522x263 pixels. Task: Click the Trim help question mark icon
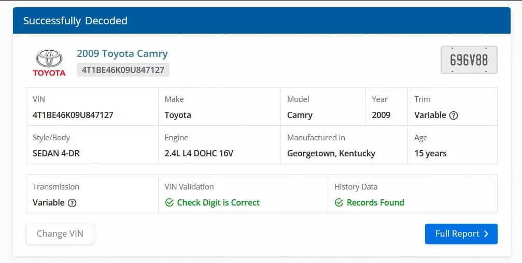point(454,115)
